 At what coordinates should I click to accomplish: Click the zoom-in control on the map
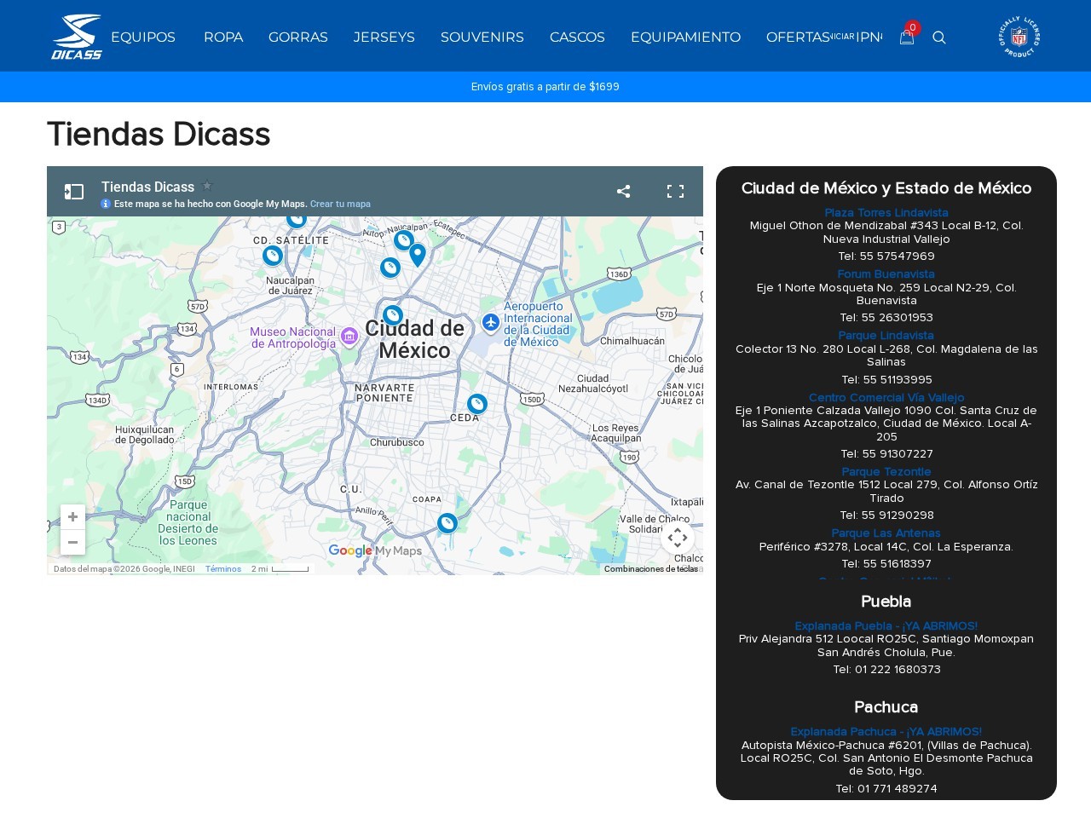tap(72, 516)
